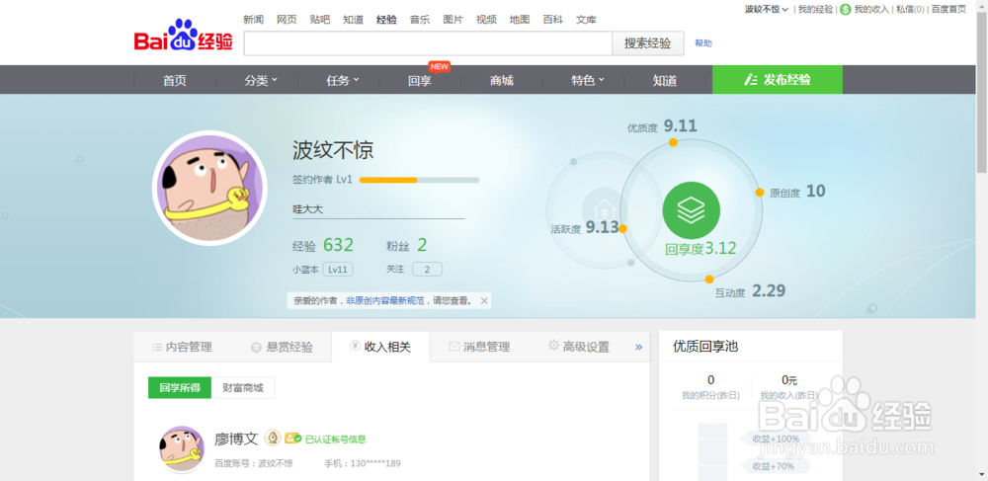Open 网页 in top links
988x481 pixels.
coord(287,20)
